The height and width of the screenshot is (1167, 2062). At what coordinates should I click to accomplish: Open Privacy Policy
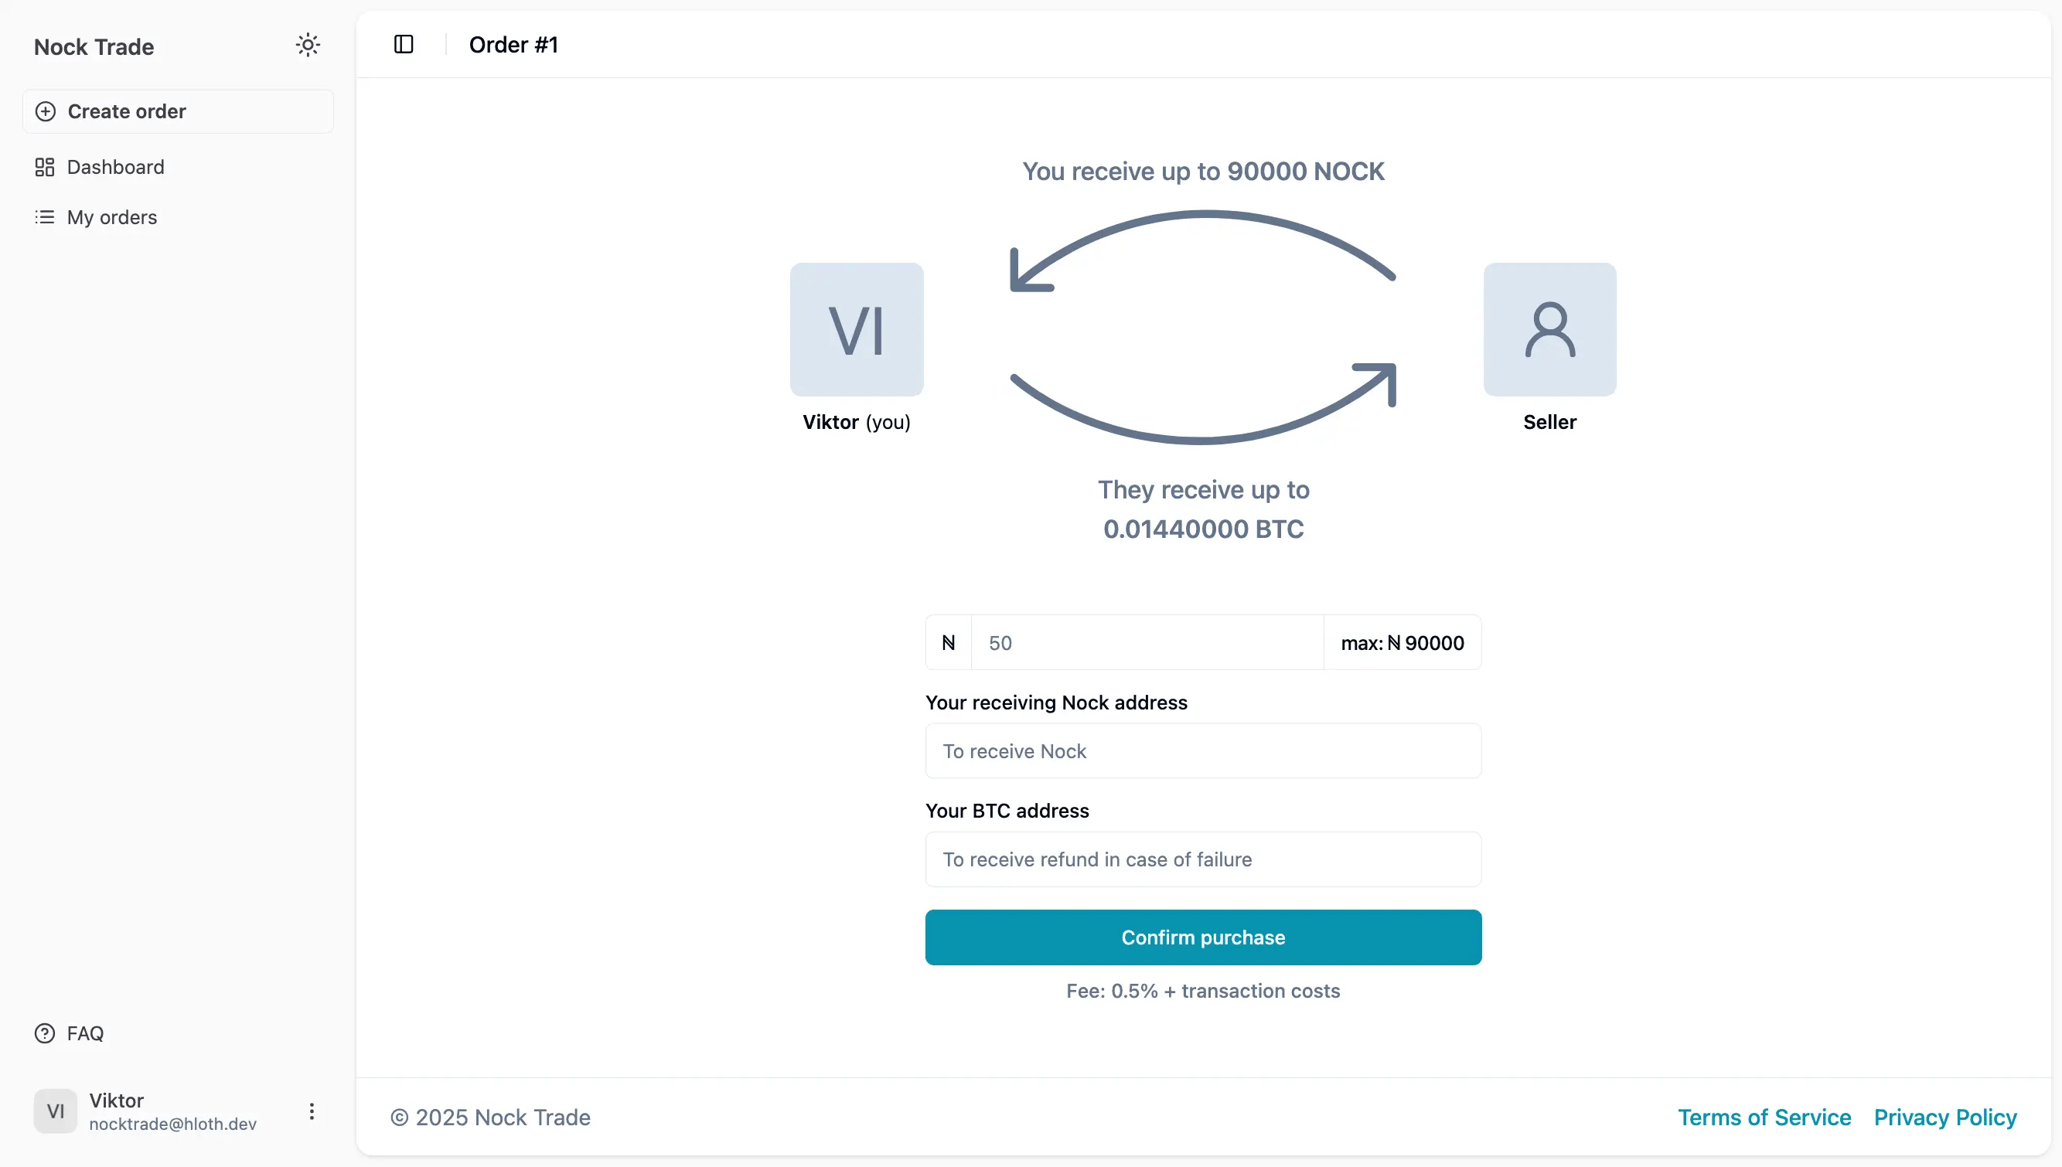tap(1944, 1117)
